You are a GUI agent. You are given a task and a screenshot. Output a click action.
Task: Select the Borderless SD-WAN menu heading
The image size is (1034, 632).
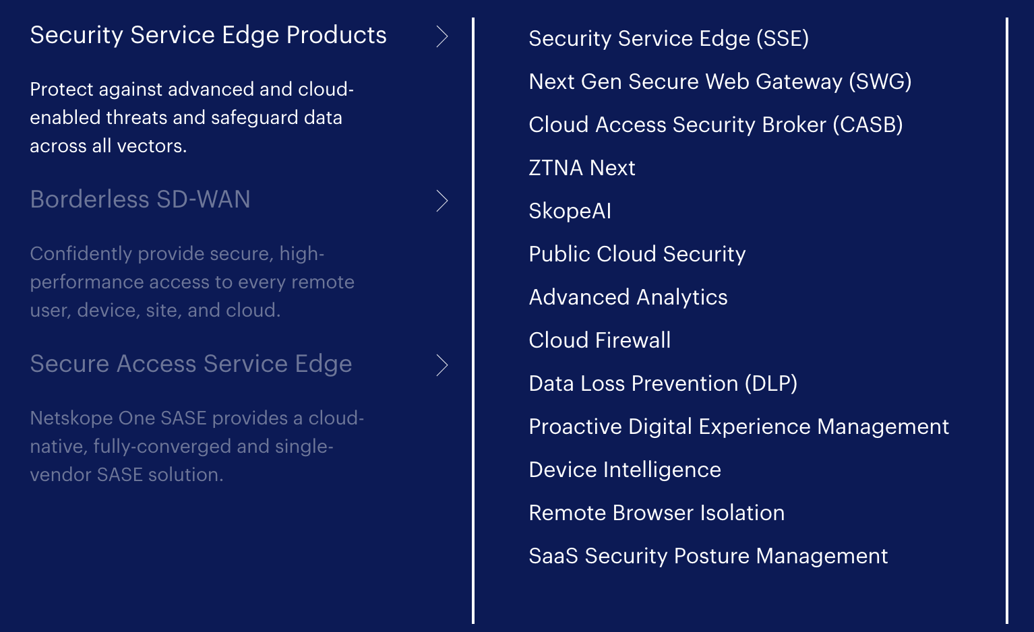(x=140, y=199)
